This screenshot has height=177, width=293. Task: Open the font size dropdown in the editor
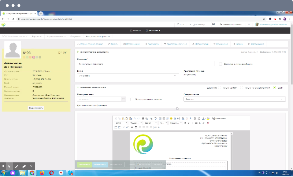pos(163,123)
